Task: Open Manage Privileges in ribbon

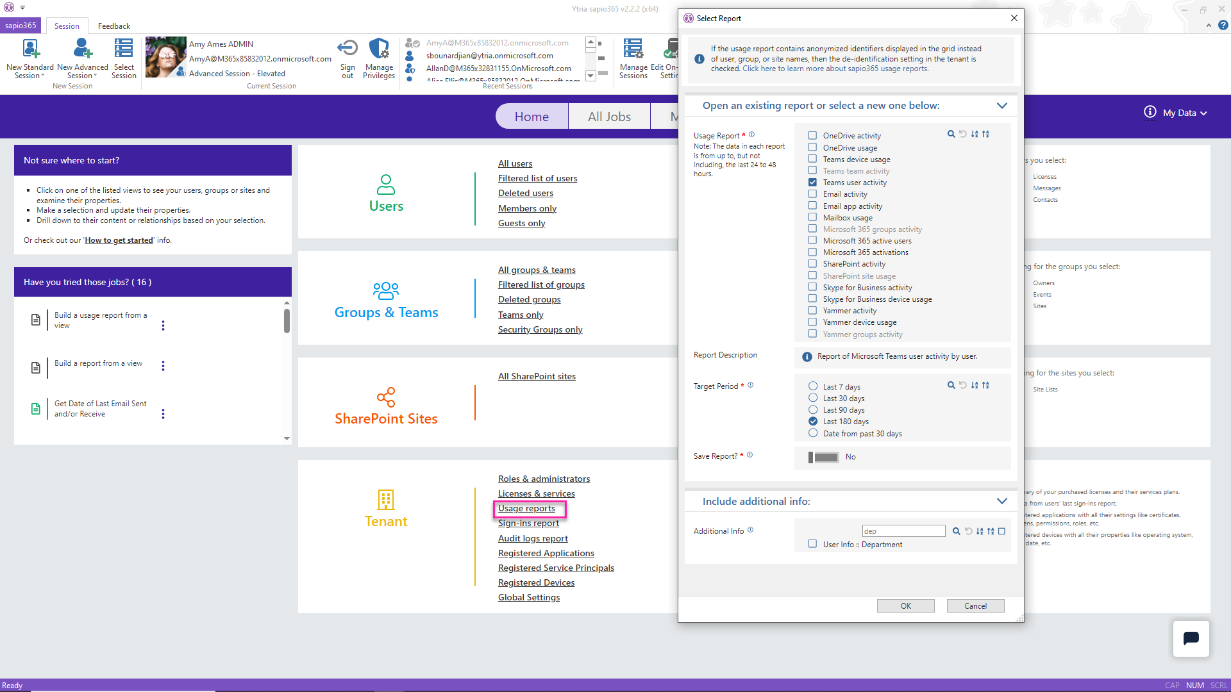Action: (x=379, y=58)
